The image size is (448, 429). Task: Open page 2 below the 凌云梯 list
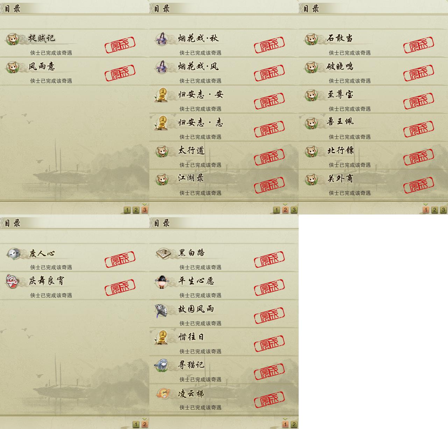click(294, 424)
